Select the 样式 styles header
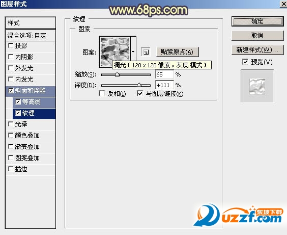The height and width of the screenshot is (235, 287). click(x=31, y=23)
